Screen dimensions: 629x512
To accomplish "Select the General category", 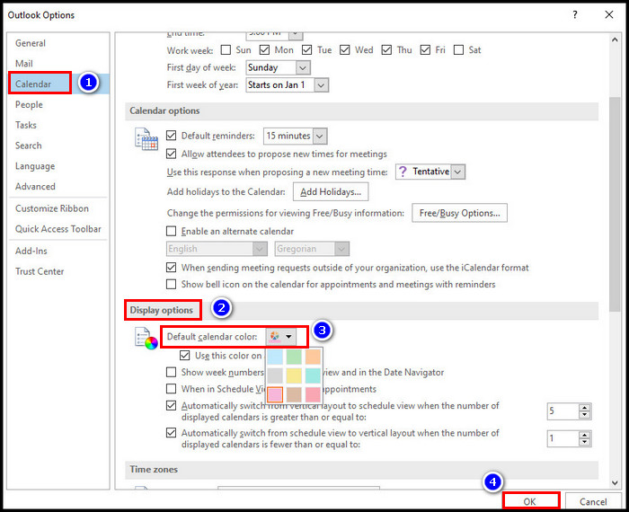I will point(31,43).
